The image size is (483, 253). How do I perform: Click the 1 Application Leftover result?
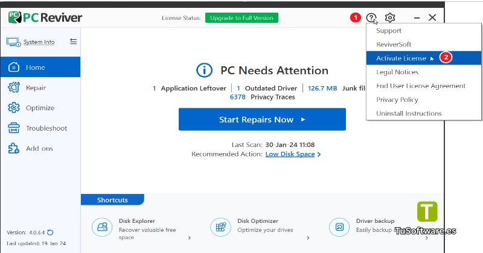pos(190,88)
